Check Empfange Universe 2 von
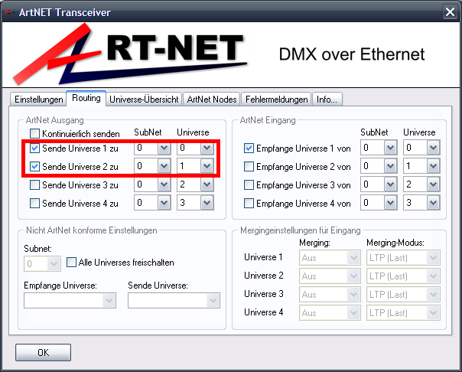This screenshot has width=462, height=372. coord(249,167)
